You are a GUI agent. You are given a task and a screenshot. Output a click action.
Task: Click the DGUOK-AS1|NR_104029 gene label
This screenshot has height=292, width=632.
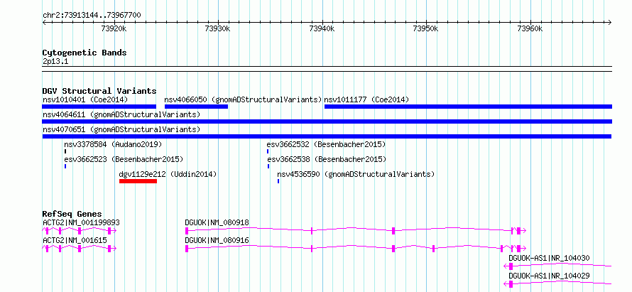click(550, 276)
